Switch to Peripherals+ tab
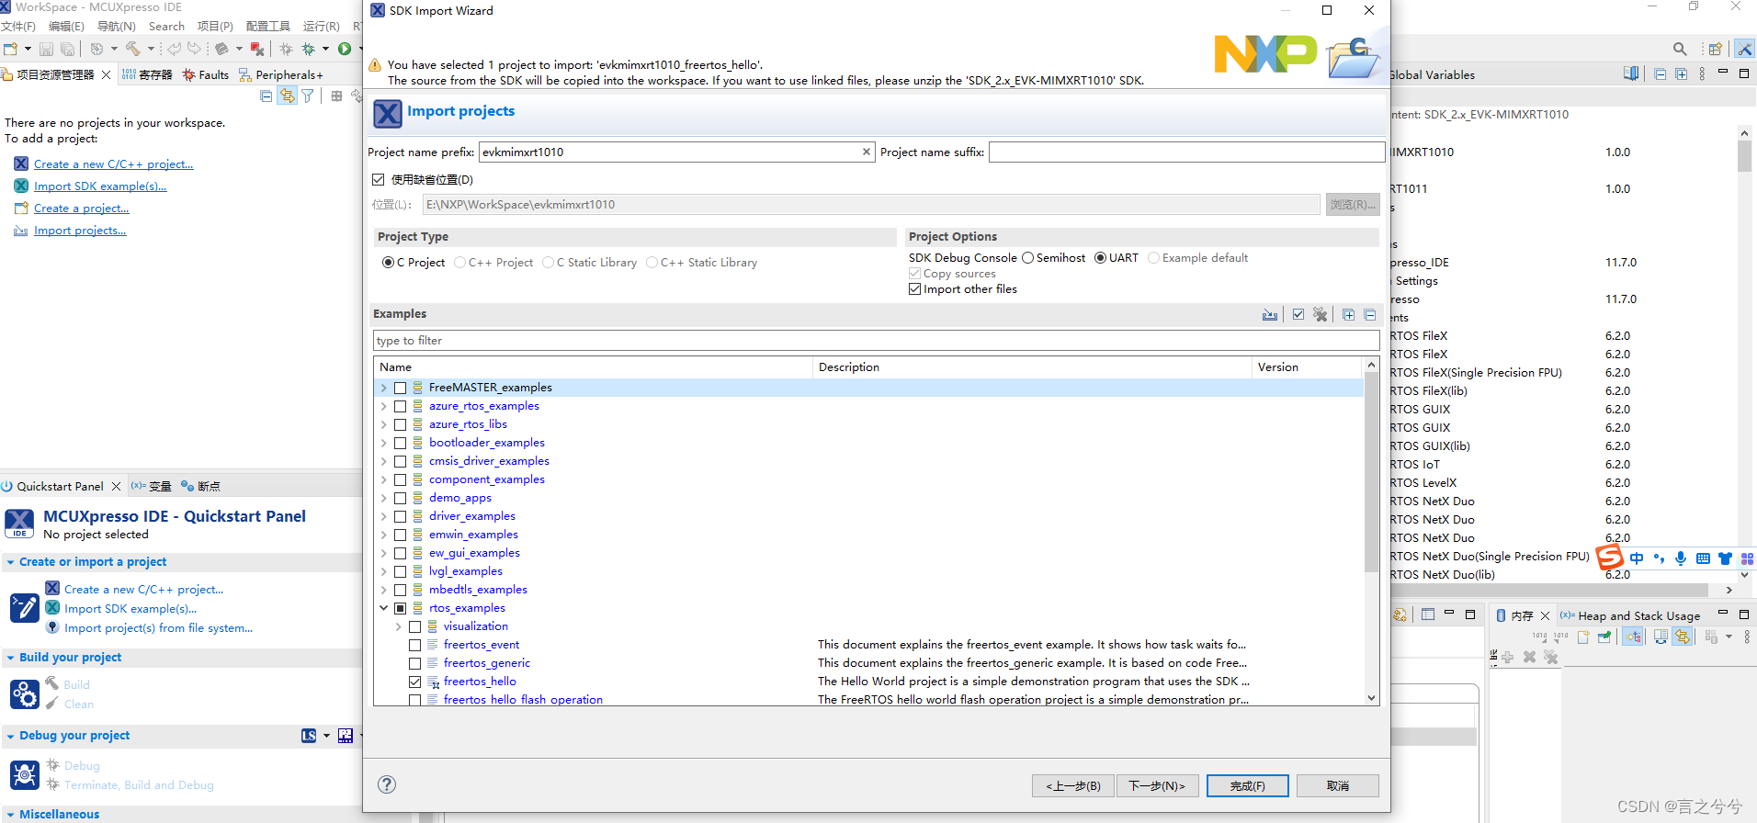Viewport: 1757px width, 823px height. 281,75
